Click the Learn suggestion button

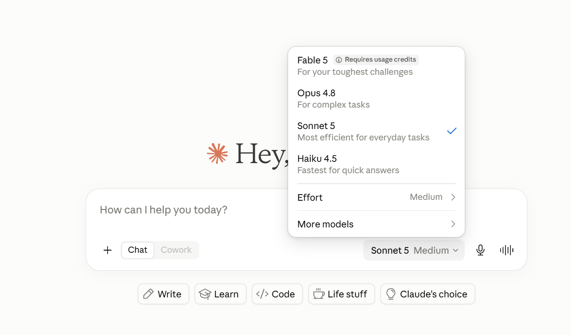click(220, 294)
